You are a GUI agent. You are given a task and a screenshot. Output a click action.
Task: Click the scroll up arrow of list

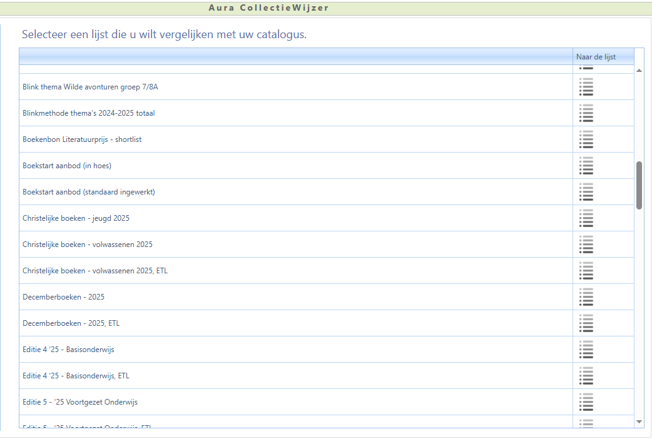pos(639,71)
